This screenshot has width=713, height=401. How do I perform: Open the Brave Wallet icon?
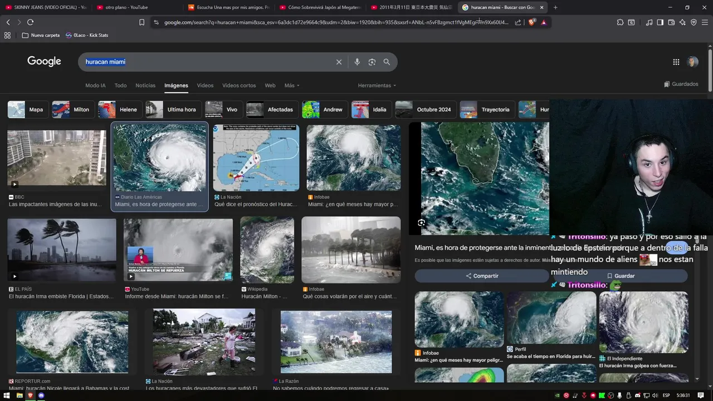pos(671,22)
